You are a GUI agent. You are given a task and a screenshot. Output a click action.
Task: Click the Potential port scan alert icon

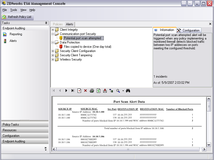tap(61, 38)
